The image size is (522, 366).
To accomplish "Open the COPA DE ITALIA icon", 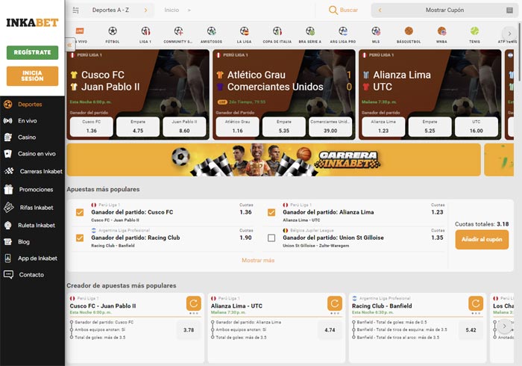I will 277,31.
